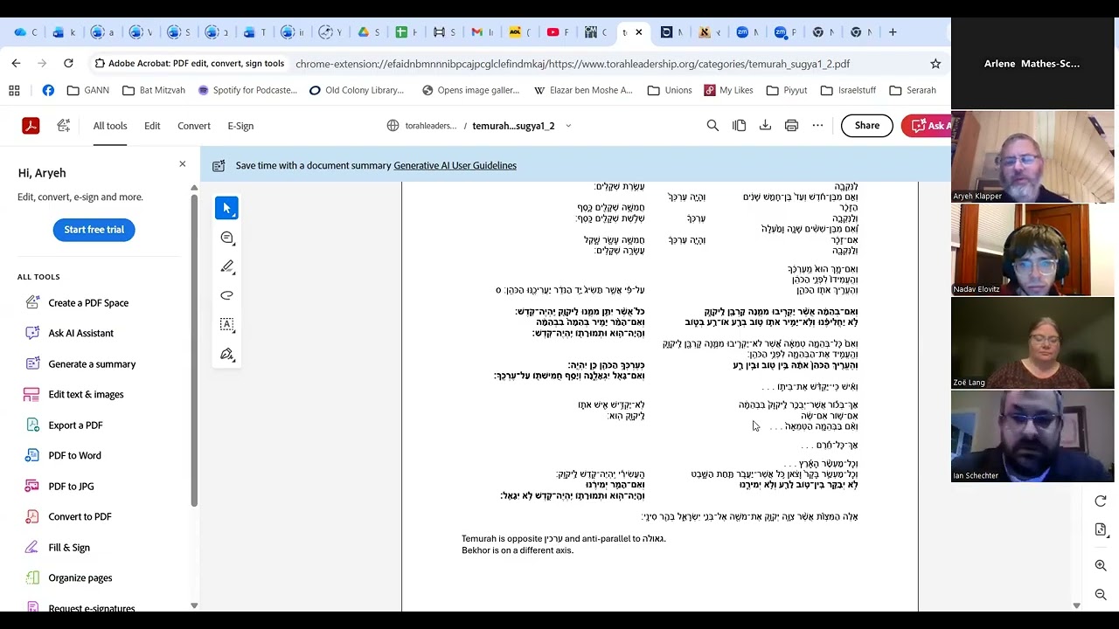1119x629 pixels.
Task: Open the Edit menu
Action: click(x=152, y=126)
